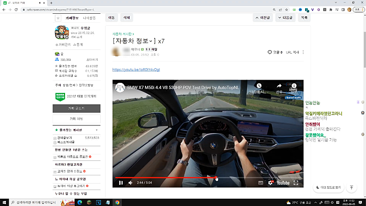
Task: Click 카페 채팅 button
Action: click(x=76, y=119)
